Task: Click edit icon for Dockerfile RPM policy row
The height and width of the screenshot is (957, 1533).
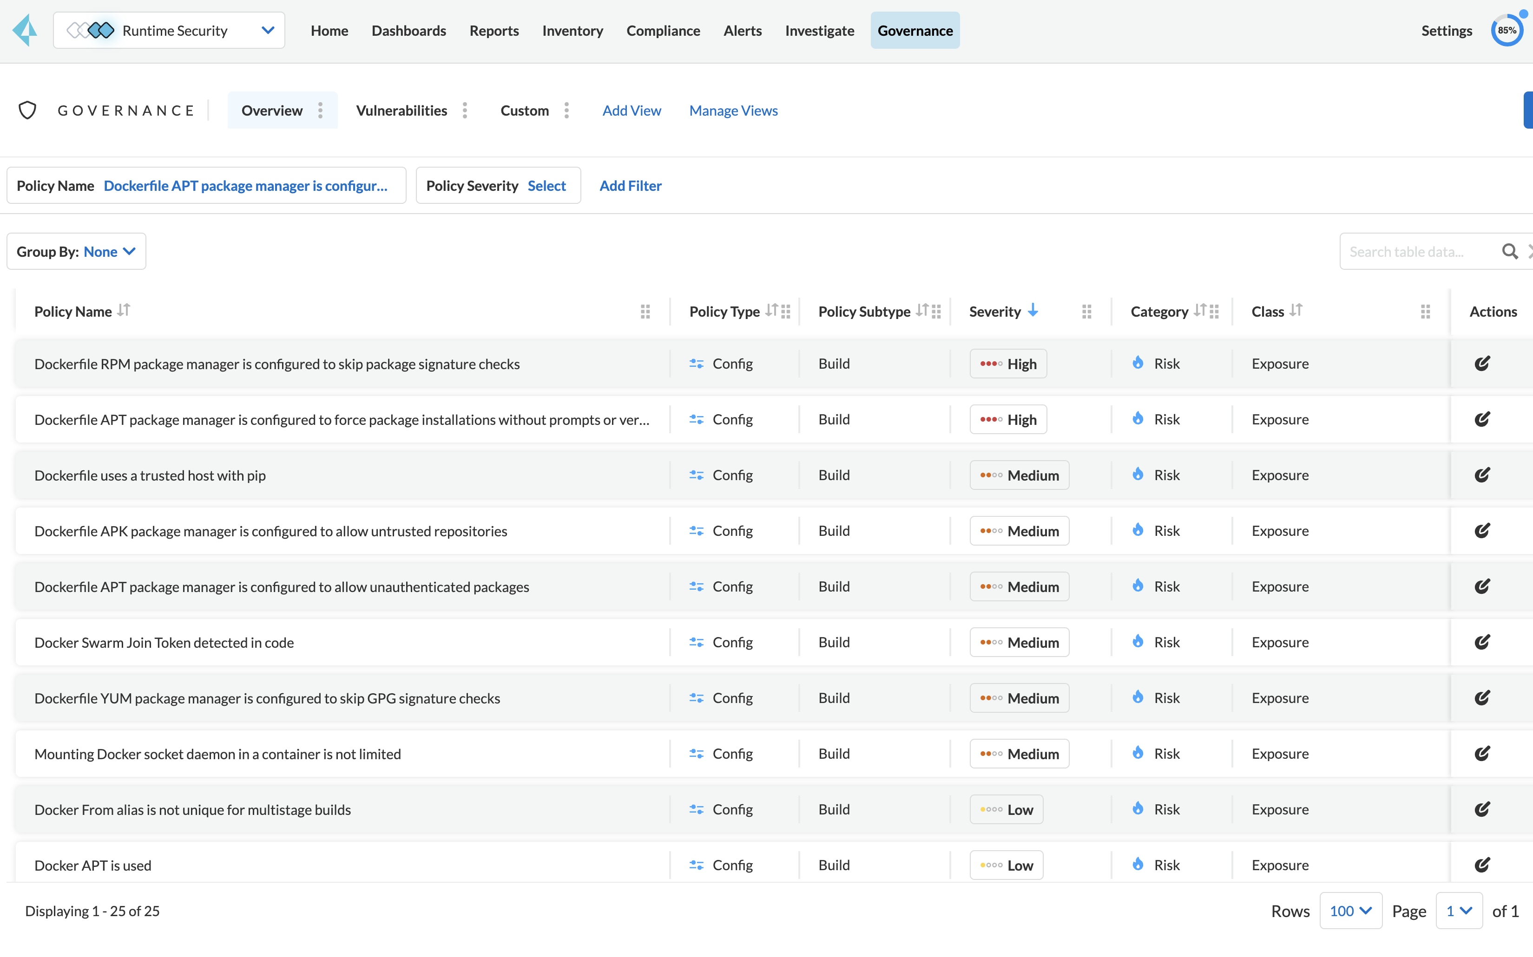Action: (1482, 363)
